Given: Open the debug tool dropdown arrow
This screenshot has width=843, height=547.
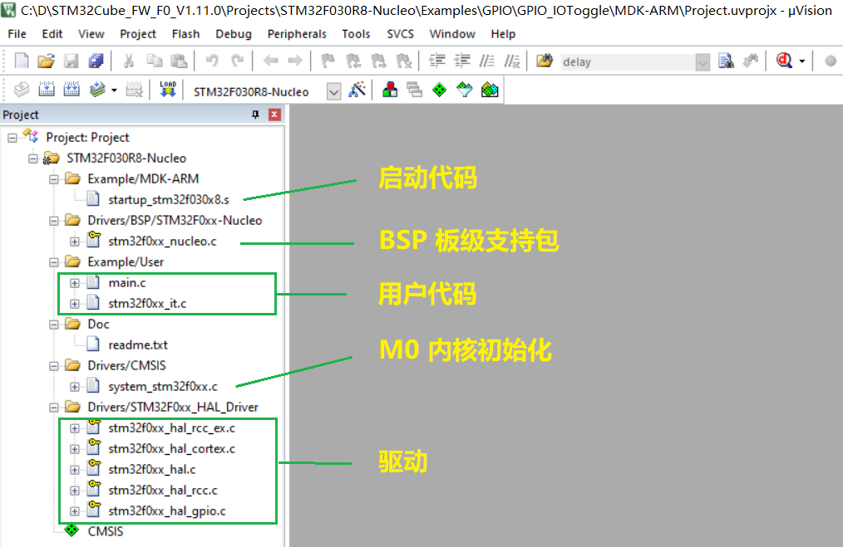Looking at the screenshot, I should click(802, 61).
